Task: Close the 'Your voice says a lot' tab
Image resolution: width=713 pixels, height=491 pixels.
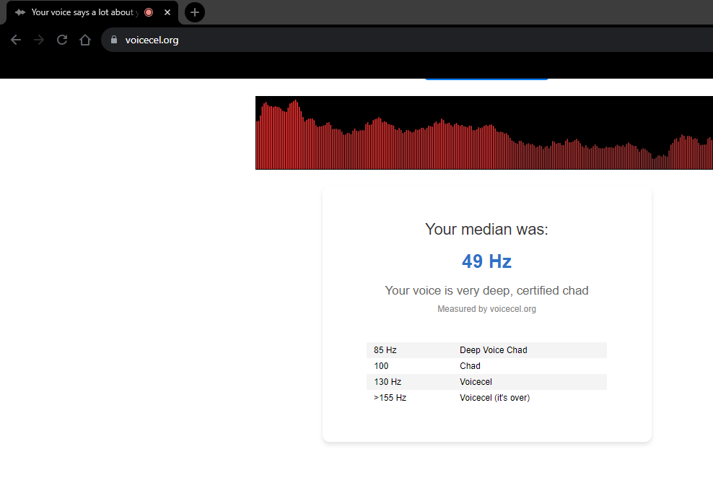Action: click(x=167, y=12)
